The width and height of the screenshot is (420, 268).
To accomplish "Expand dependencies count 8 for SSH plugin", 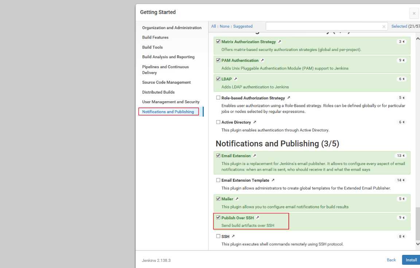I will [401, 236].
